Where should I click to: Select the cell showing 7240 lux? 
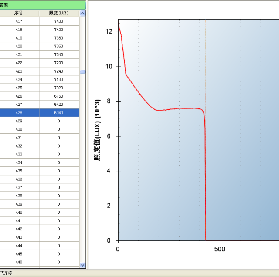pyautogui.click(x=59, y=71)
